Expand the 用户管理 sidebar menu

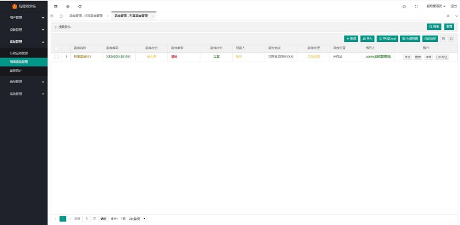pos(24,18)
